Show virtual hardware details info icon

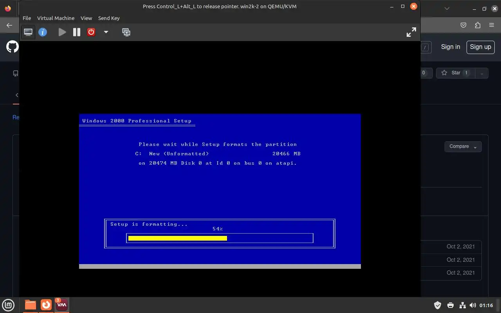[x=43, y=32]
